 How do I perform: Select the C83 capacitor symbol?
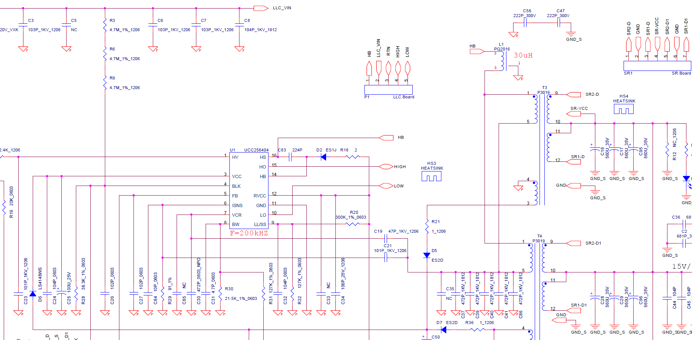pos(290,157)
